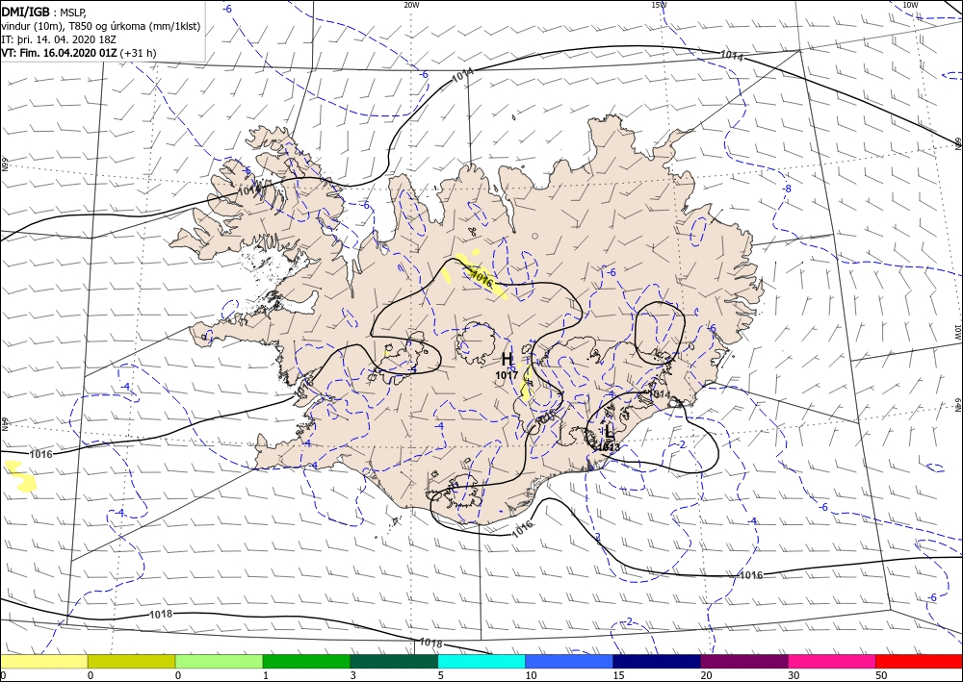Click the legend tick label '1'
Screen dimensions: 963x682
pyautogui.click(x=266, y=675)
